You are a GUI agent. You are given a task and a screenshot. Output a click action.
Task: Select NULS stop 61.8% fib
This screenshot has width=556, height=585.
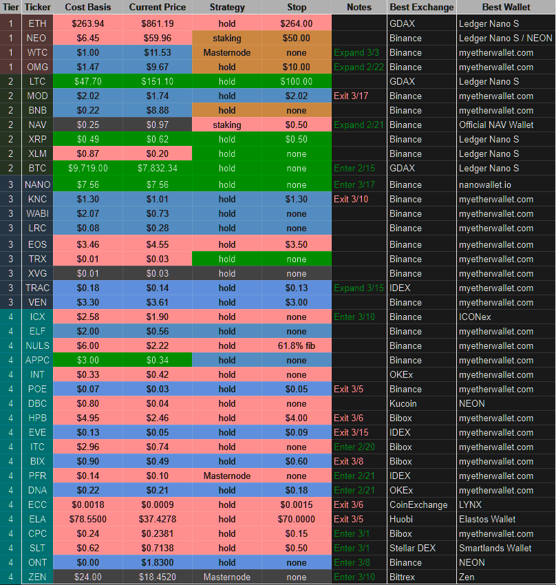[x=297, y=346]
